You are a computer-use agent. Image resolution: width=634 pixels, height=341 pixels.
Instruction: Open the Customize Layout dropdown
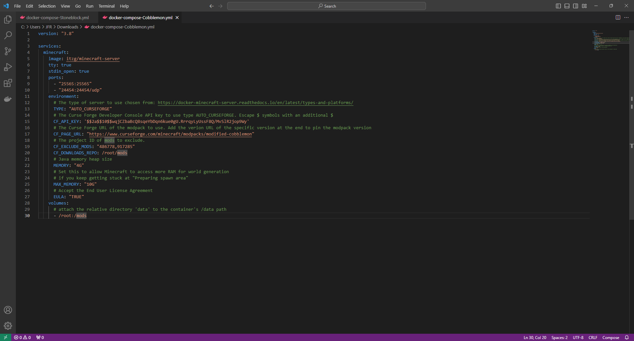coord(584,6)
